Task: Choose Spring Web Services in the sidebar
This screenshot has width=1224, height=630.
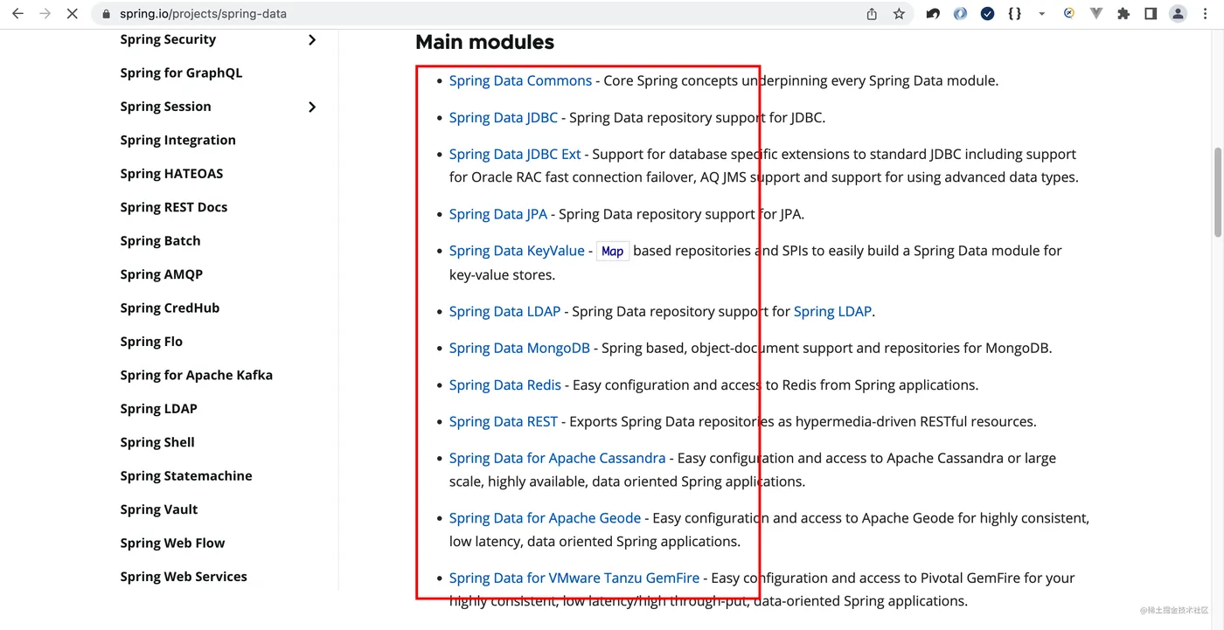Action: [x=184, y=577]
